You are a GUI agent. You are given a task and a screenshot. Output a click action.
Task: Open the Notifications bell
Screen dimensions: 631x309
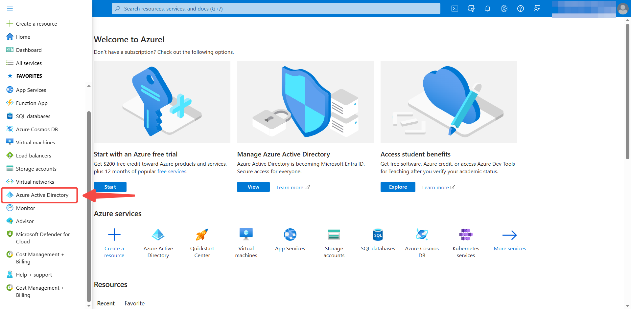[x=488, y=9]
